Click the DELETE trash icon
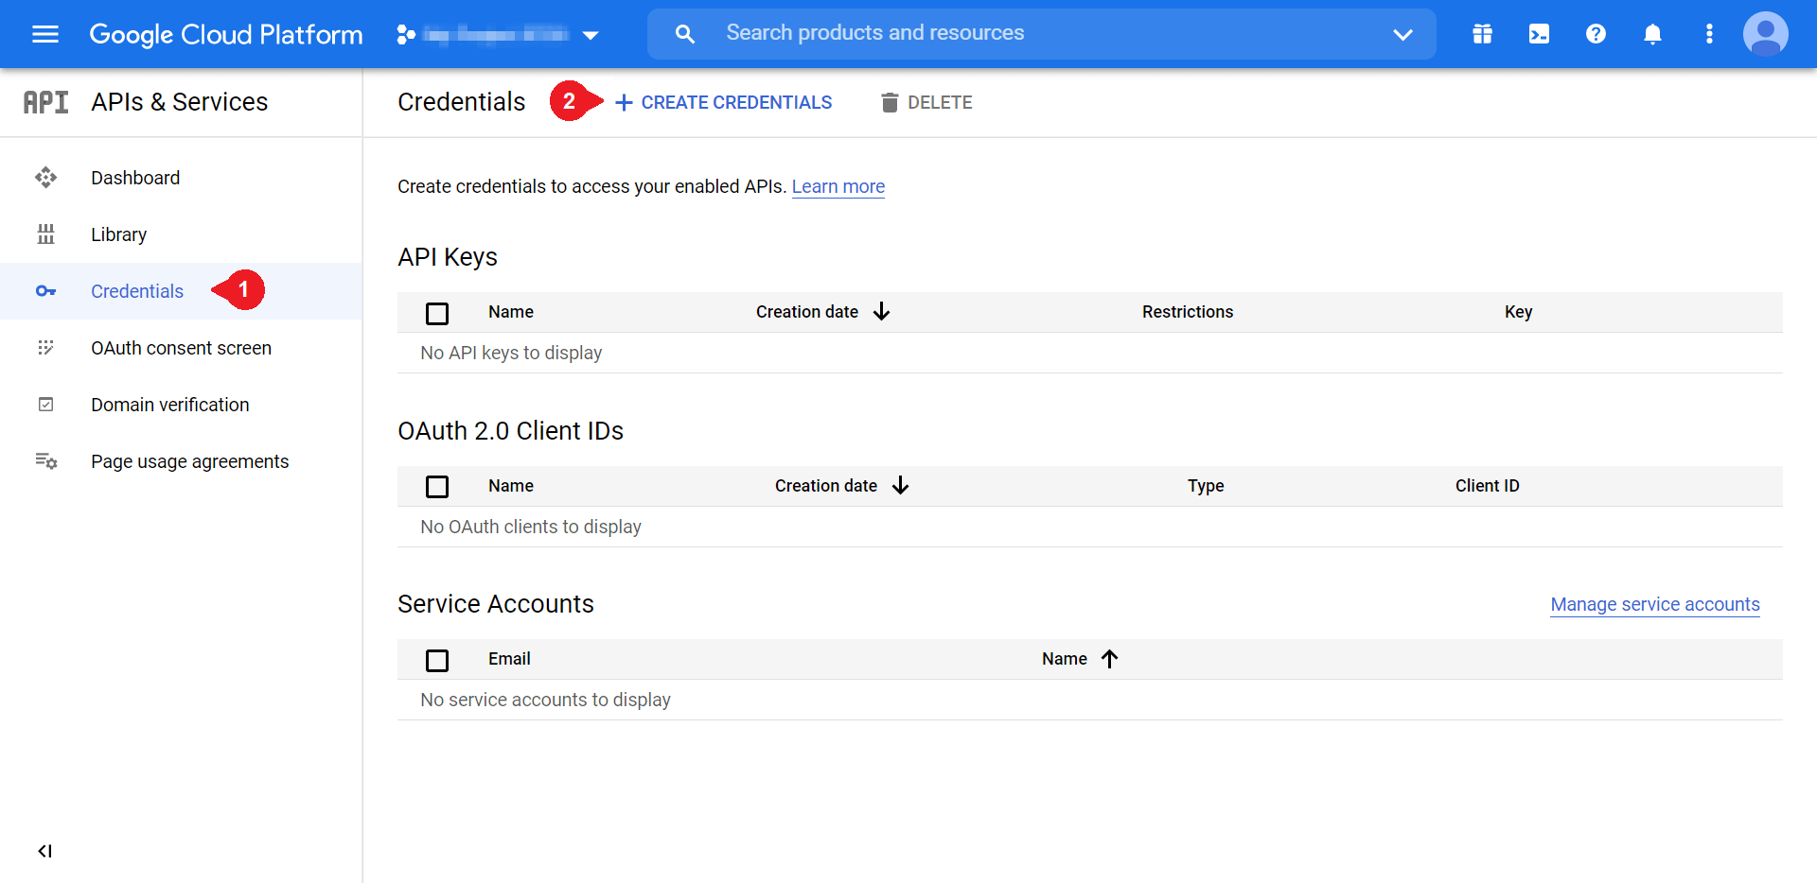The height and width of the screenshot is (883, 1817). coord(890,101)
